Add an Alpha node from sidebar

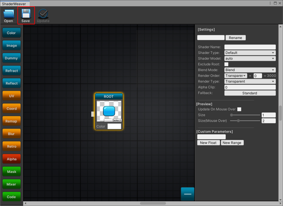12,159
